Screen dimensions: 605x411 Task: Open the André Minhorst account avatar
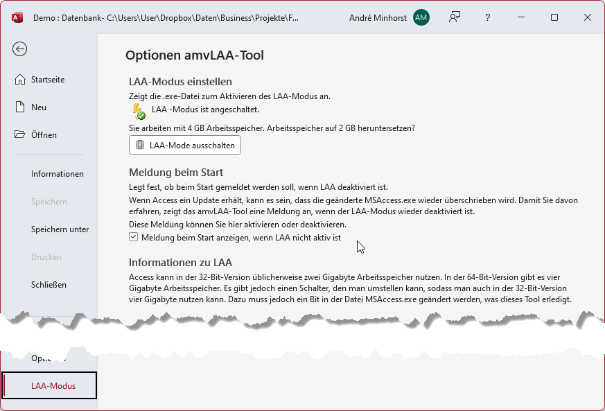pos(421,17)
